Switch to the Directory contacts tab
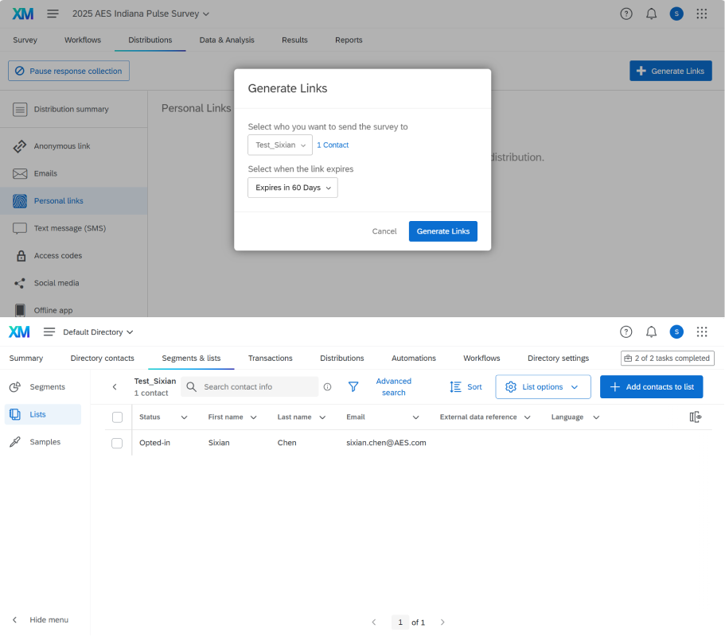725x636 pixels. tap(102, 358)
